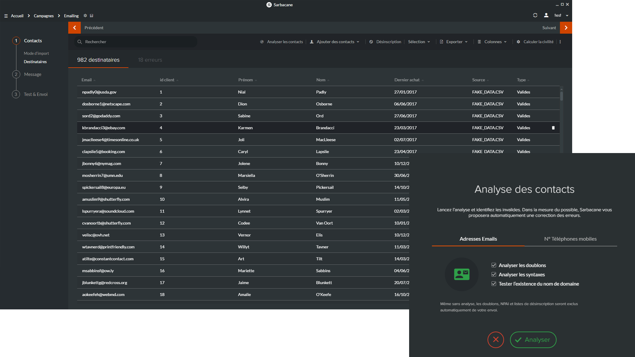Delete the kbrandacci3@ebay.com row via trash icon

pyautogui.click(x=553, y=128)
